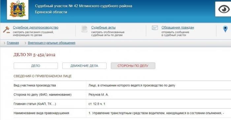The width and height of the screenshot is (231, 120).
Task: Open the Судебные акты link
Action: tap(103, 28)
